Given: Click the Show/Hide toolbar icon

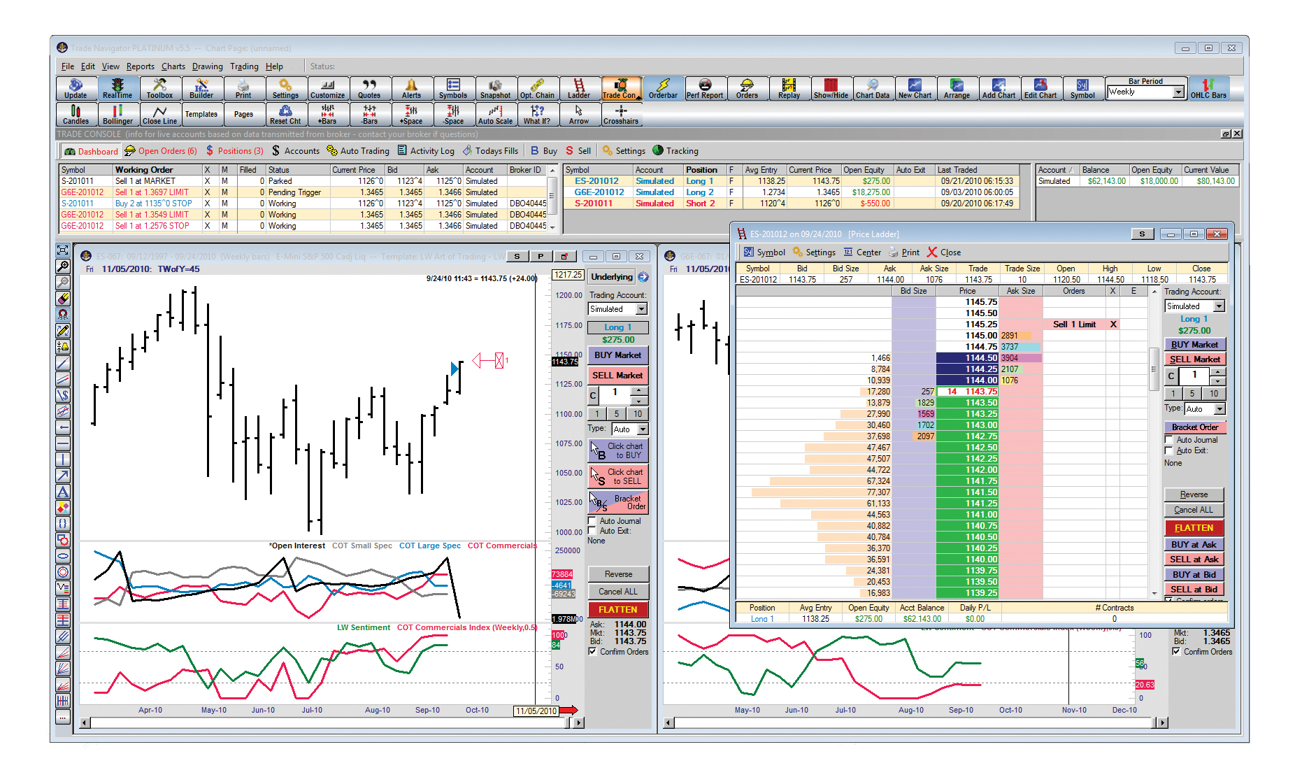Looking at the screenshot, I should [x=831, y=89].
